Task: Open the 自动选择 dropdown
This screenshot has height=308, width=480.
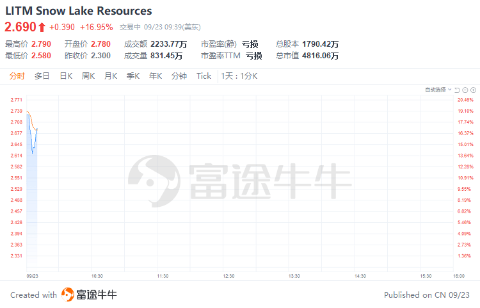Action: click(x=438, y=90)
